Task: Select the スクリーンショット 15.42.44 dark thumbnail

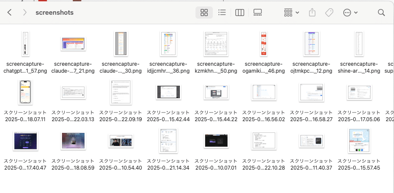Action: tap(168, 92)
